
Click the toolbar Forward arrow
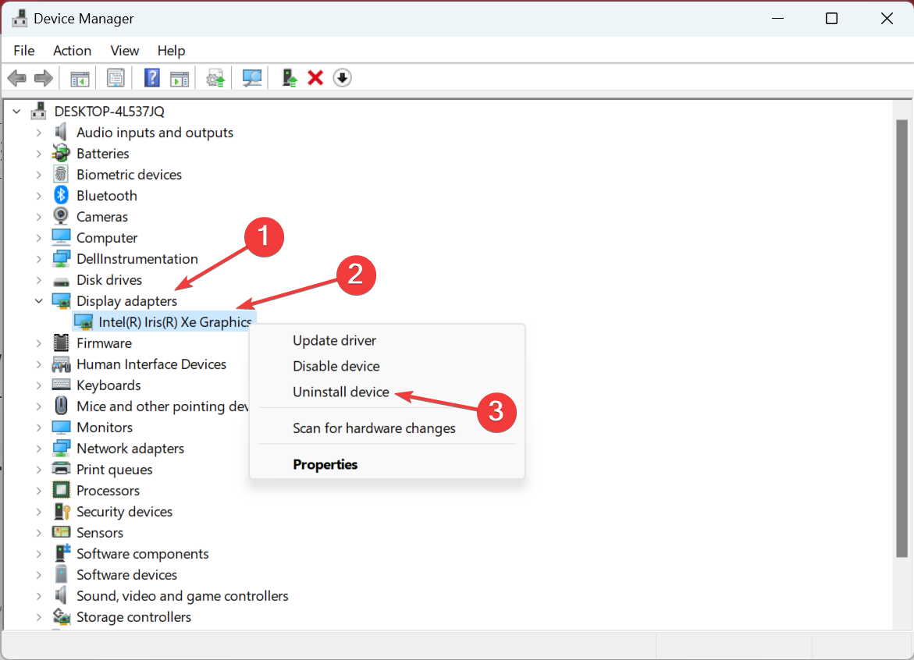pyautogui.click(x=44, y=77)
